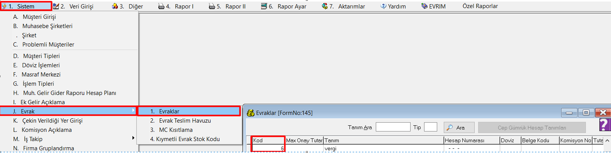Click the purple question mark help icon
The image size is (611, 153).
[x=605, y=125]
